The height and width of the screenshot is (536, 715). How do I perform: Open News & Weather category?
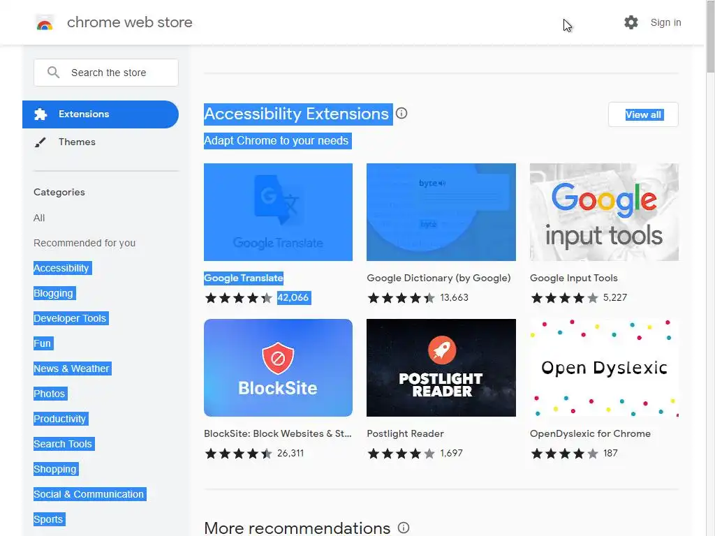pos(72,368)
